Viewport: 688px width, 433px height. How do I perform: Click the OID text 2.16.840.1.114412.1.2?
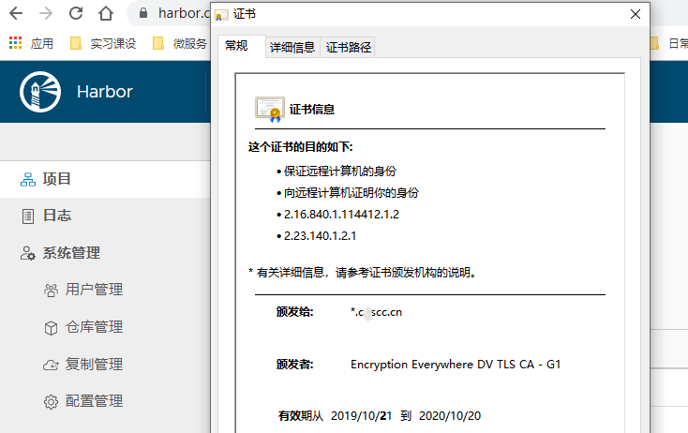click(341, 215)
